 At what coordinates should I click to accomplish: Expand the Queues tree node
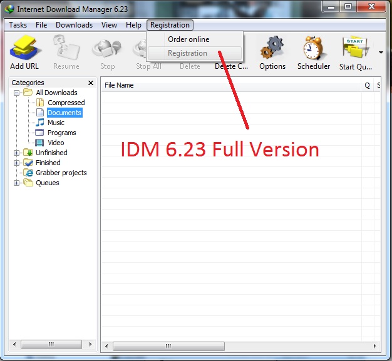pyautogui.click(x=16, y=183)
